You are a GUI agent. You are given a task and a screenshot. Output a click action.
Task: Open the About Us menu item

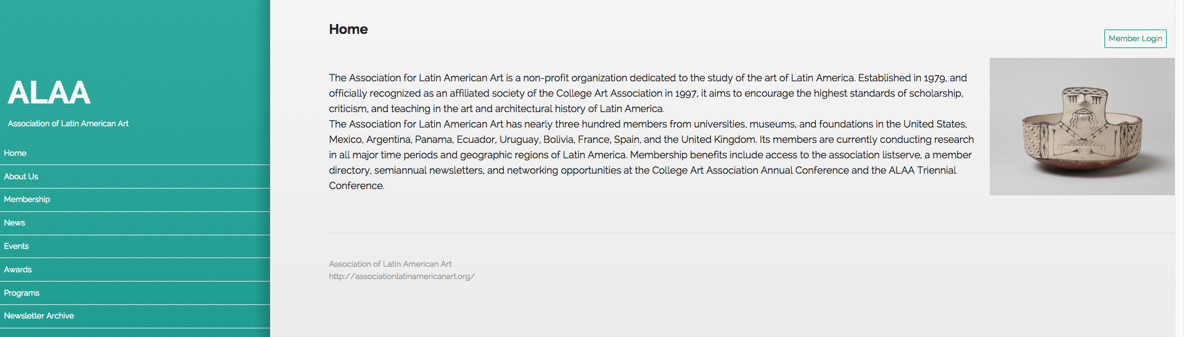point(135,177)
